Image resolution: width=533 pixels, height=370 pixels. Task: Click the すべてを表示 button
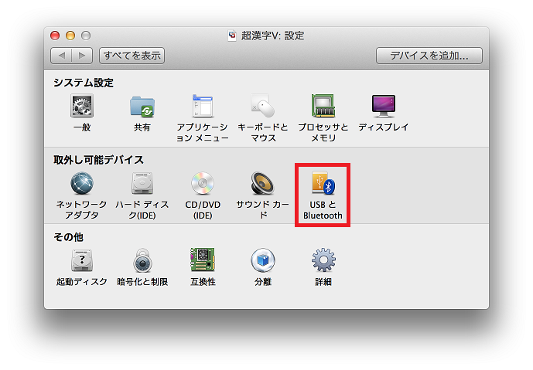132,56
